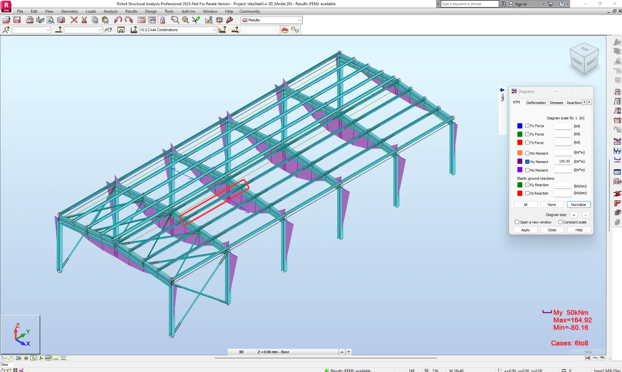Viewport: 622px width, 372px height.
Task: Click the blue tabs arrow beside Diagrams panel
Action: tap(502, 90)
